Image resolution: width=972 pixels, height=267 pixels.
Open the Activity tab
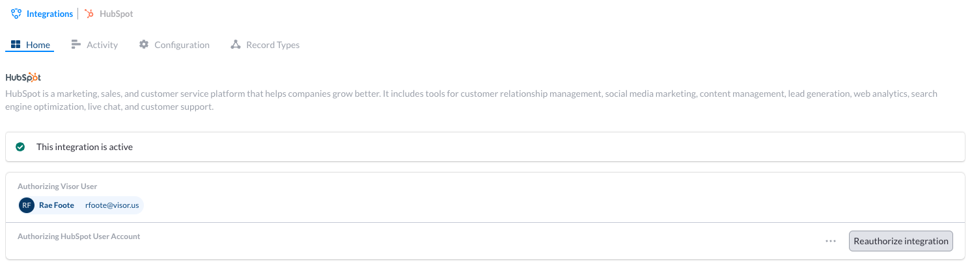click(94, 45)
